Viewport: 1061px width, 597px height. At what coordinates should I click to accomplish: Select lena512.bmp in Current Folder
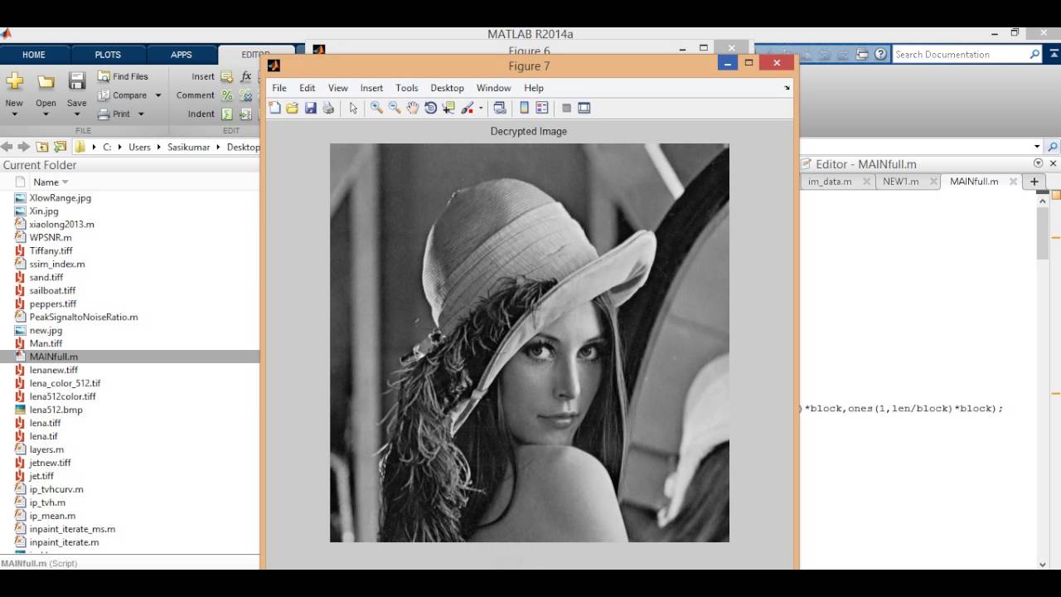pos(56,410)
